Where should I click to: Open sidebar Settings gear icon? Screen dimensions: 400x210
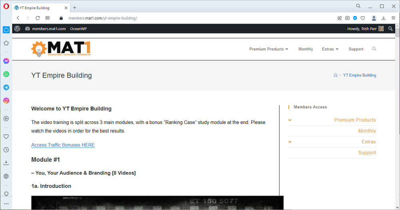(6, 176)
